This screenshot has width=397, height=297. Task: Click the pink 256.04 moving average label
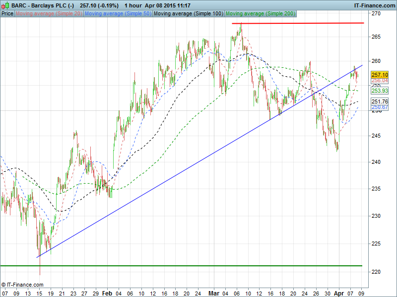379,81
